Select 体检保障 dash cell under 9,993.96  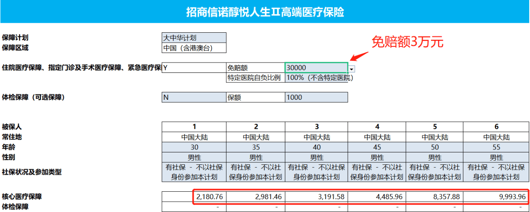(496, 207)
